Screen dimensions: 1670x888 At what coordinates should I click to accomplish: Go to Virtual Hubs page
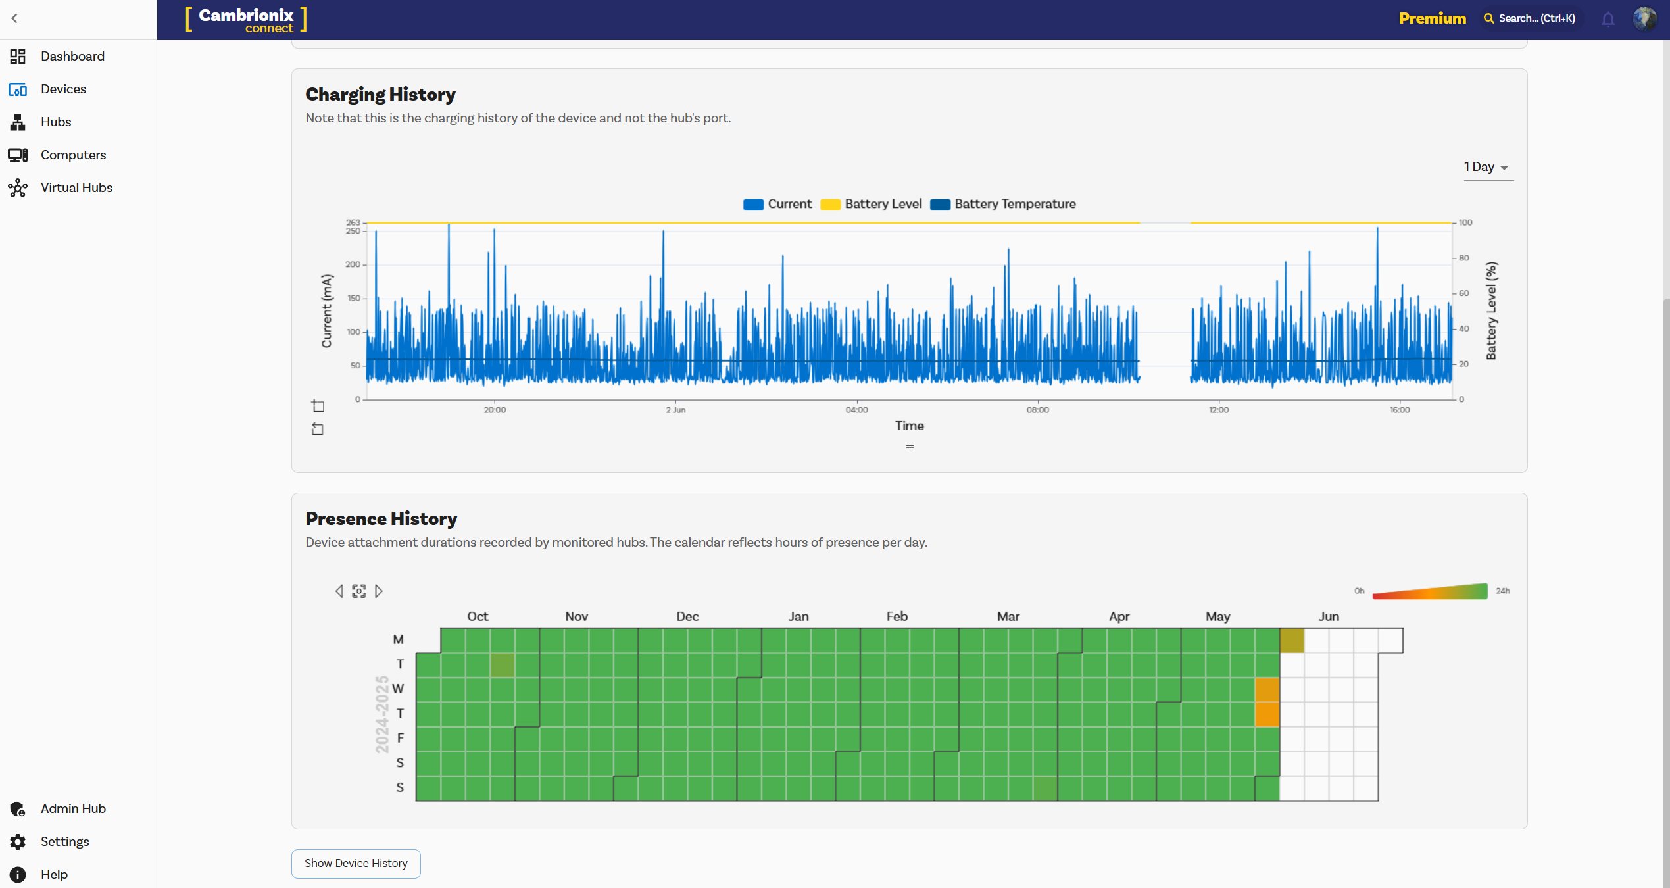pyautogui.click(x=76, y=187)
